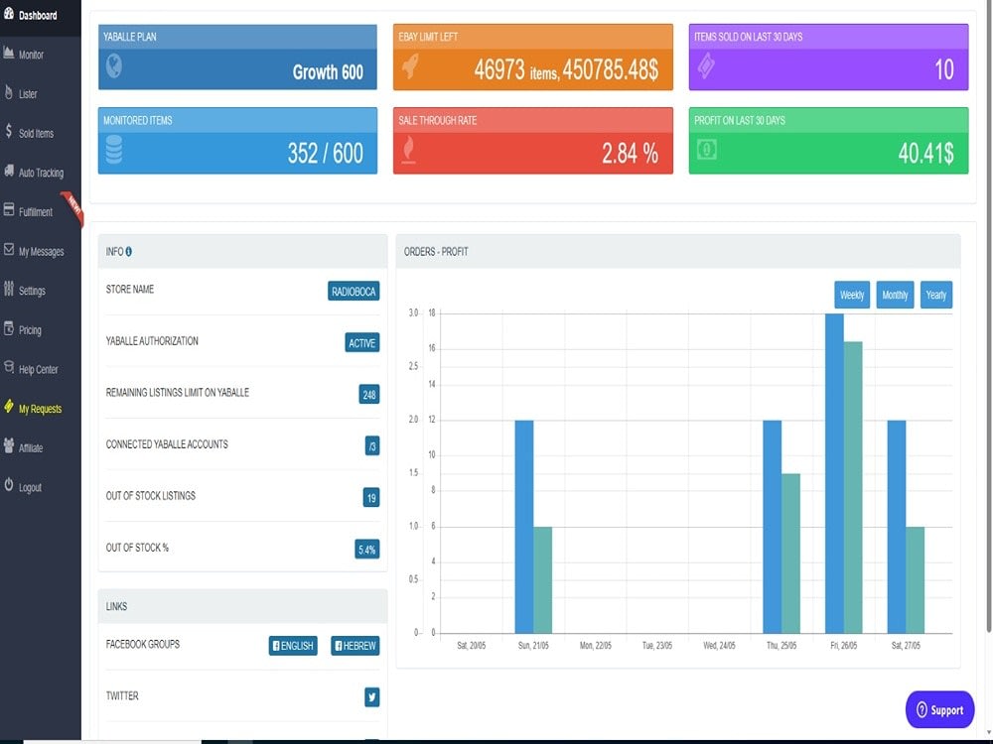The image size is (993, 744).
Task: Click the Dashboard icon in sidebar
Action: click(9, 13)
